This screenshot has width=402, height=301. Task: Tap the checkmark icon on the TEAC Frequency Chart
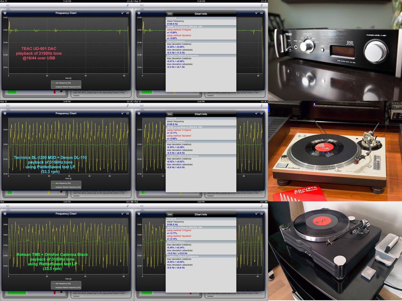click(122, 13)
